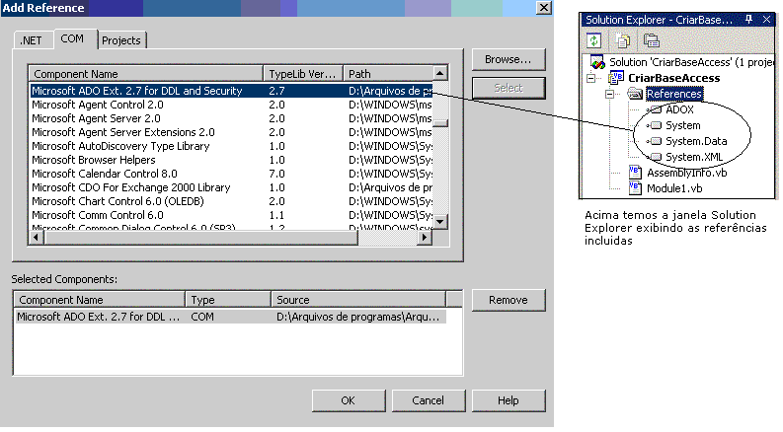This screenshot has height=432, width=783.
Task: Click the Module1.vb file icon
Action: [x=635, y=188]
